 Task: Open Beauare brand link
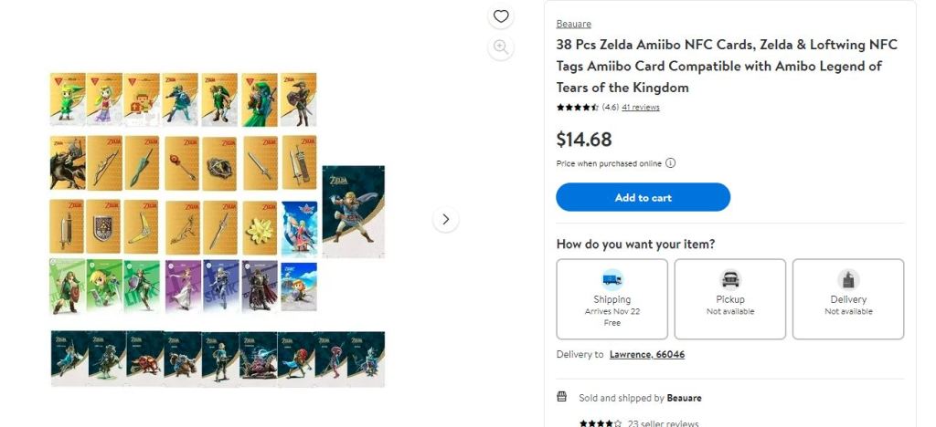point(574,24)
